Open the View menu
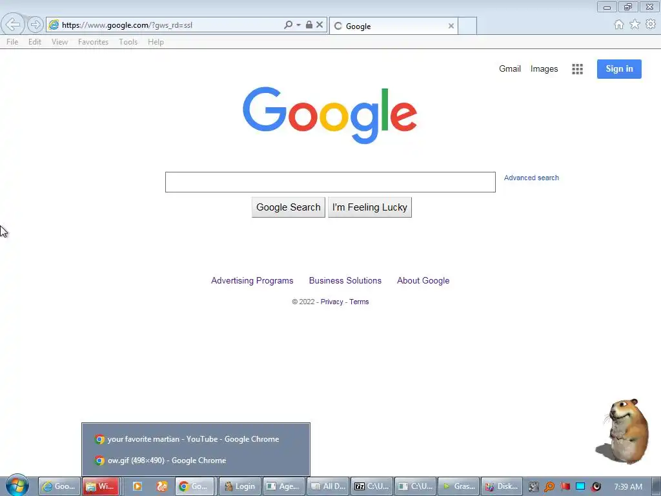Screen dimensions: 661x496 tap(59, 42)
